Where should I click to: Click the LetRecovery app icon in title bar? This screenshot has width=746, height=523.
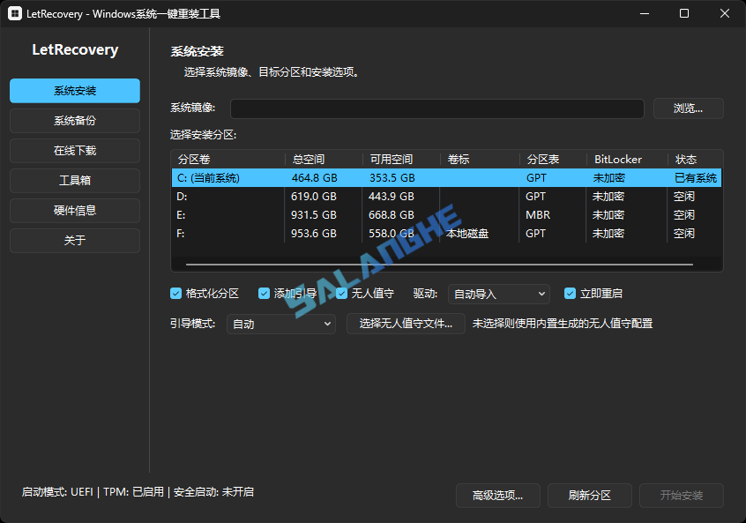(15, 13)
